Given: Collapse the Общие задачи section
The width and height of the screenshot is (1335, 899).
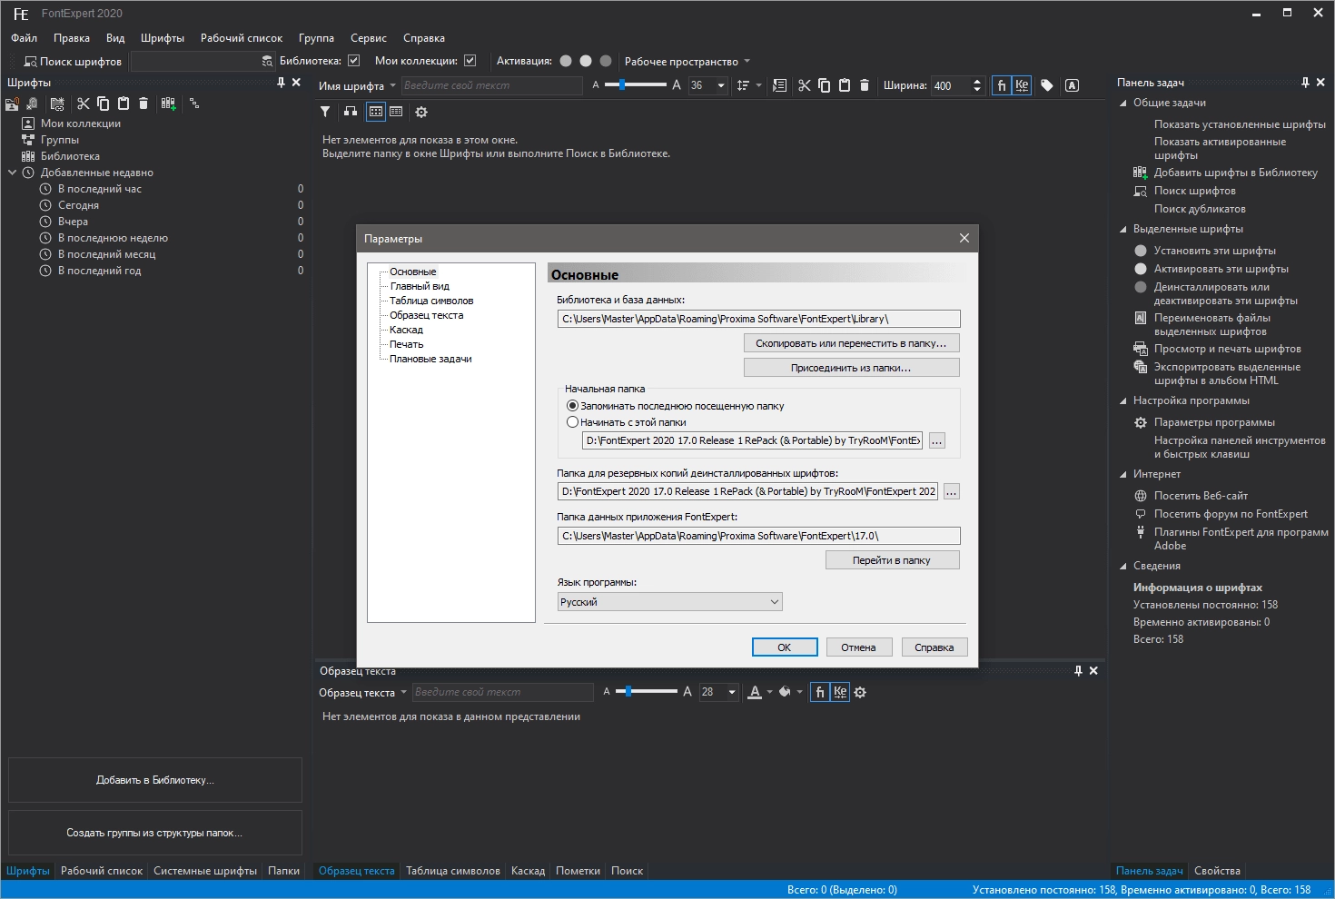Looking at the screenshot, I should tap(1123, 103).
